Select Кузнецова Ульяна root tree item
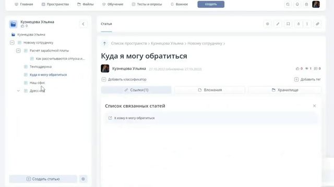334x187 pixels. point(31,35)
